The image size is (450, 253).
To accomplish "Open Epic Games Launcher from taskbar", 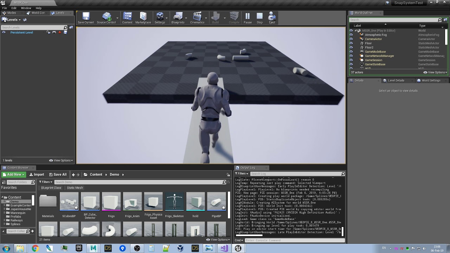I will (x=79, y=248).
